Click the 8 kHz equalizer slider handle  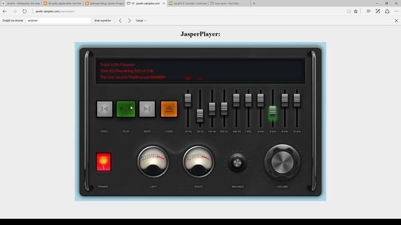pyautogui.click(x=284, y=100)
